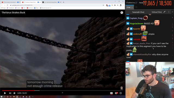Open the LoFi bookmark
This screenshot has width=174, height=98.
point(24,8)
